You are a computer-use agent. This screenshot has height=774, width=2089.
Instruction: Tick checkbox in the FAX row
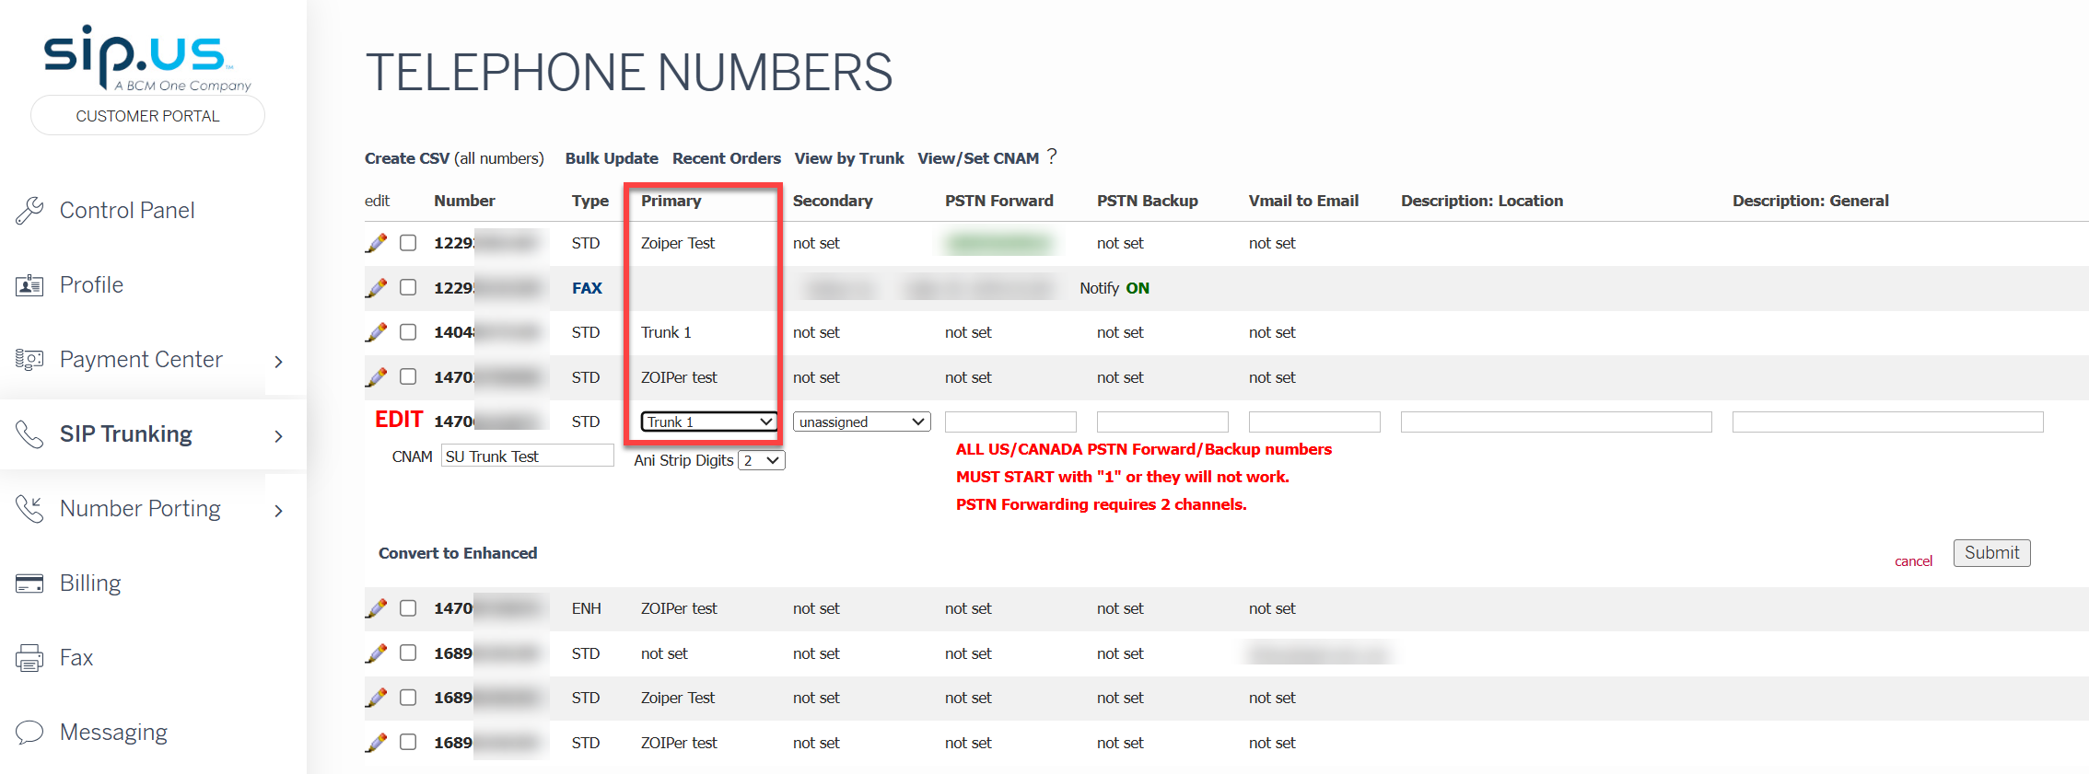408,287
